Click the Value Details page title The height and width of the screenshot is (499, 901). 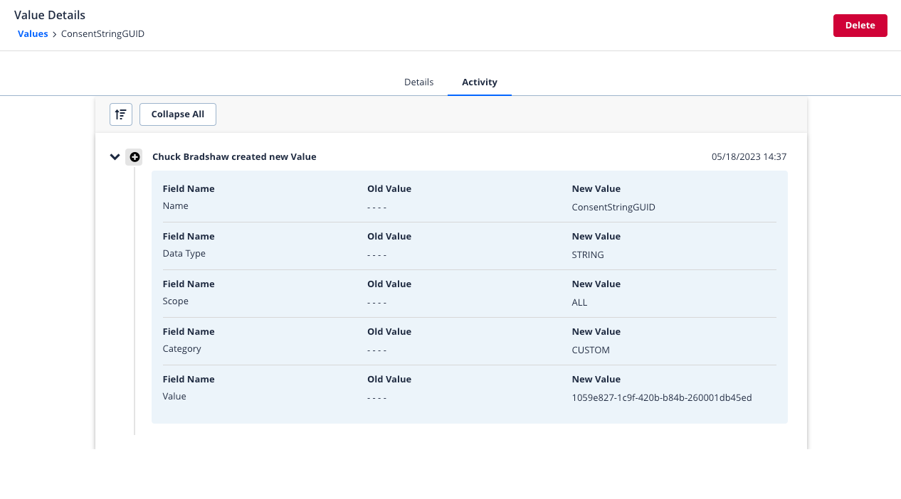click(x=49, y=15)
